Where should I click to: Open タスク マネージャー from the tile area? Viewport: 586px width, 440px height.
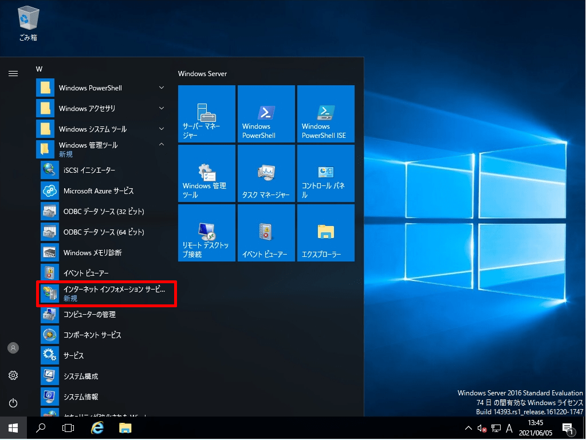(266, 173)
